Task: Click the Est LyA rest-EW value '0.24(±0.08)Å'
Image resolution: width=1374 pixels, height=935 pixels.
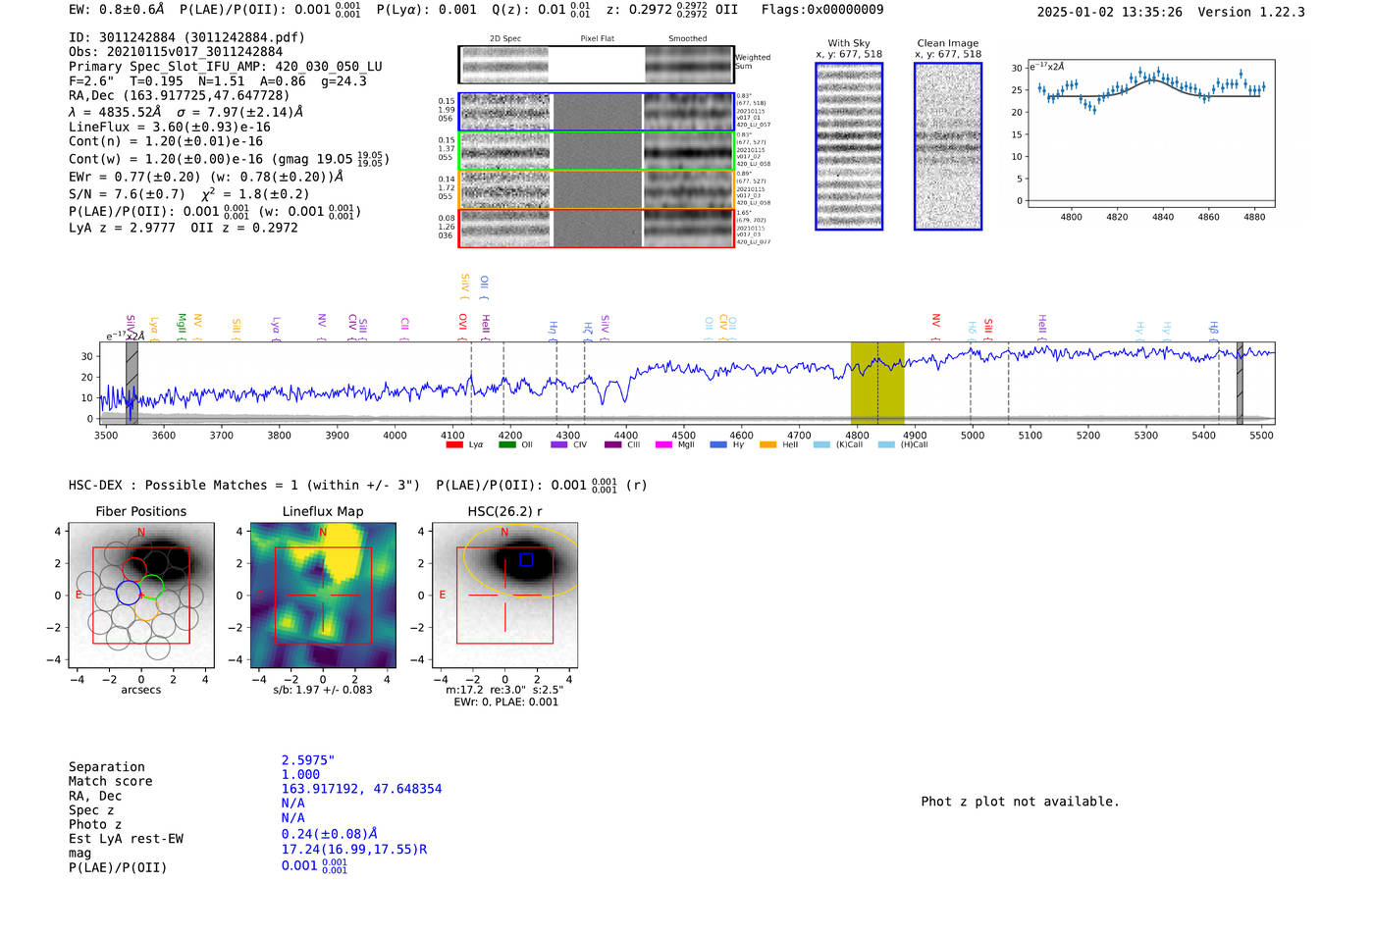Action: (329, 834)
